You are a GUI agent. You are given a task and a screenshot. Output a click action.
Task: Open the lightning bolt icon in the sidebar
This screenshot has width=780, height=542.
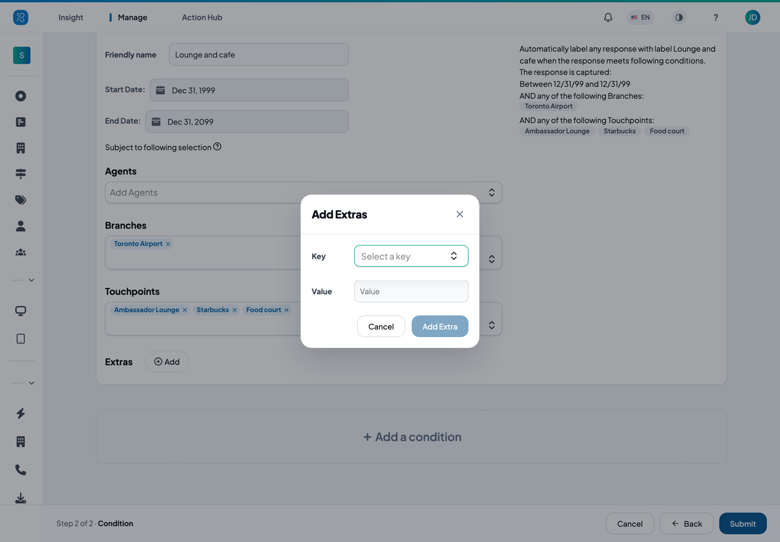(x=21, y=414)
